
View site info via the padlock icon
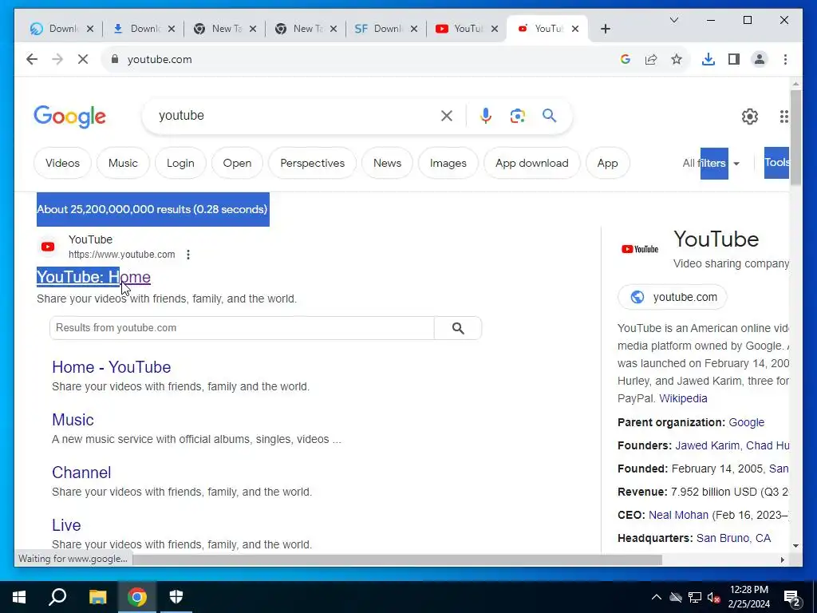(115, 59)
